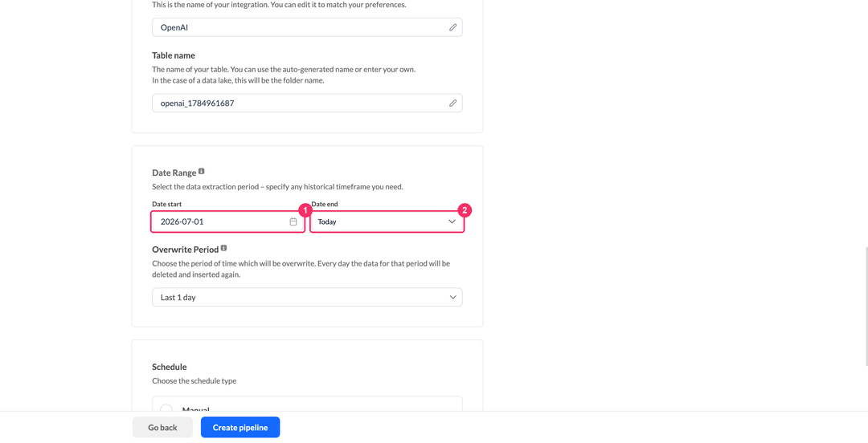Click the Date start field showing 2026-07-01
Image resolution: width=868 pixels, height=443 pixels.
click(x=227, y=221)
